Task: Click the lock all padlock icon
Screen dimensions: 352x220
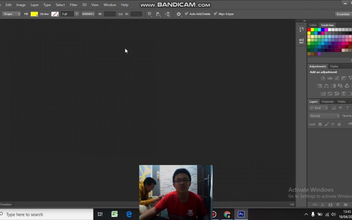Action: 339,124
